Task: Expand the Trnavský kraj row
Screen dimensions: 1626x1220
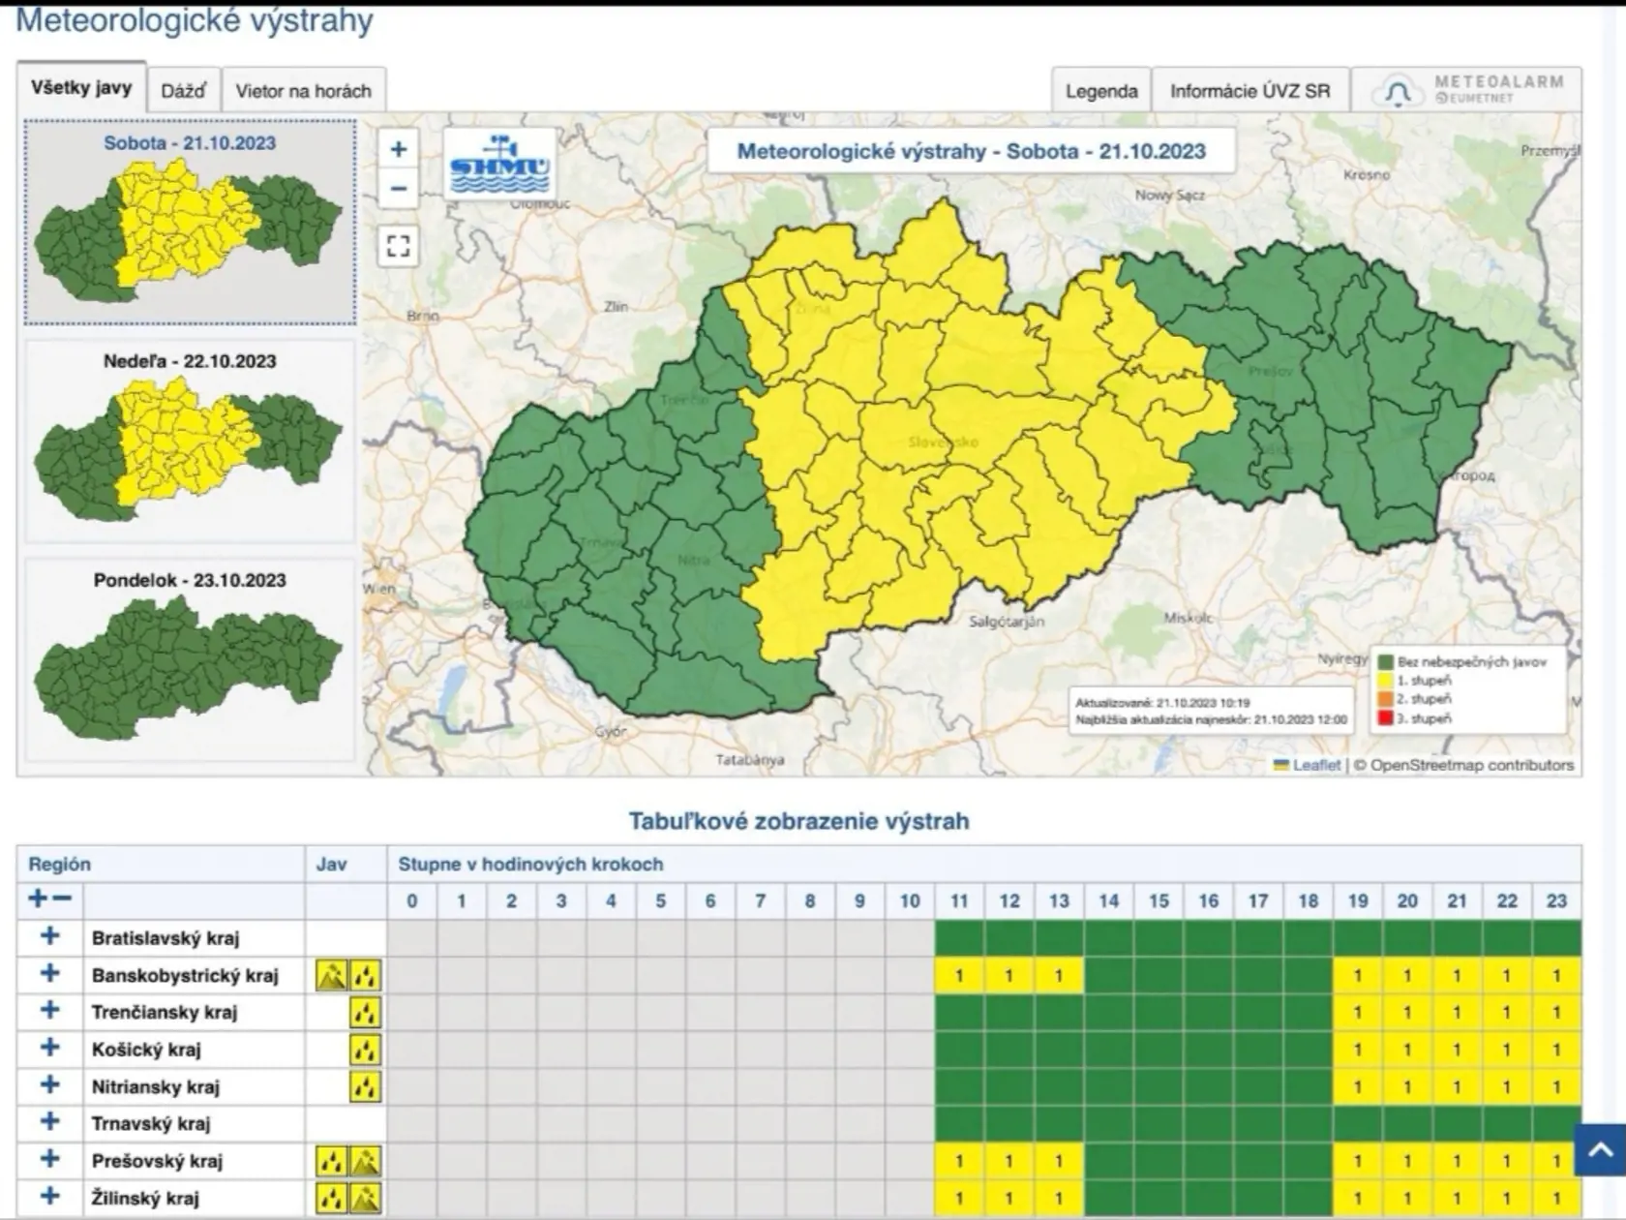Action: pos(49,1122)
